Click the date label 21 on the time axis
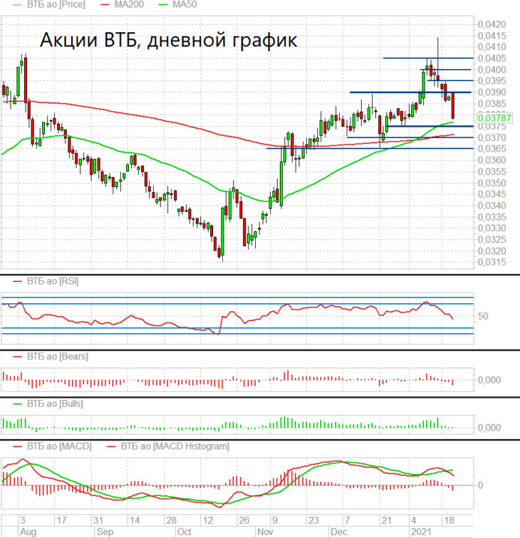Viewport: 520px width, 538px height. (x=386, y=520)
